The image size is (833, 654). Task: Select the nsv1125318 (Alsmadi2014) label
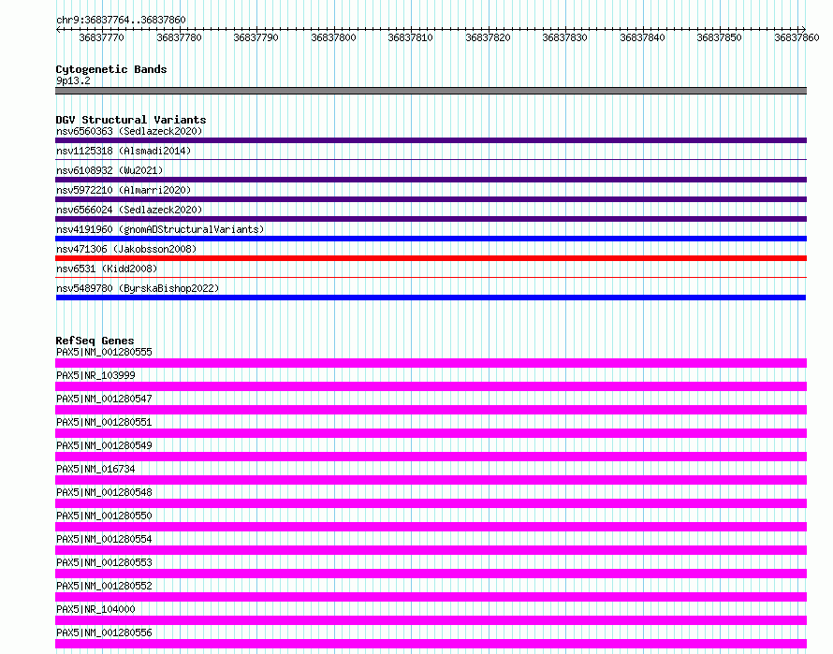(x=124, y=151)
